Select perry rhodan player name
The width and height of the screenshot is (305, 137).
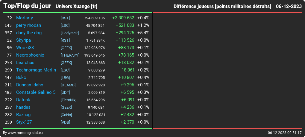[29, 25]
